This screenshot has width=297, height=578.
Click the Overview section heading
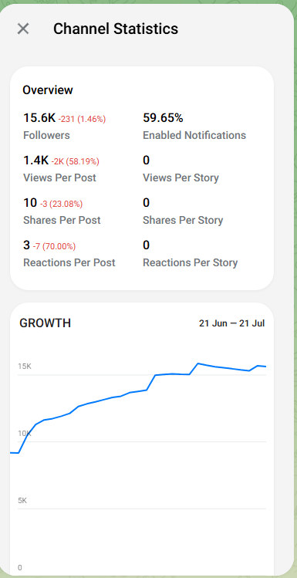point(48,90)
